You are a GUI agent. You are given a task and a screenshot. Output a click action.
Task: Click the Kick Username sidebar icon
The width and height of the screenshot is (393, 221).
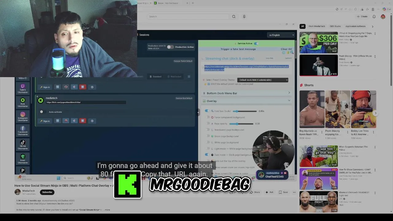[x=23, y=103]
